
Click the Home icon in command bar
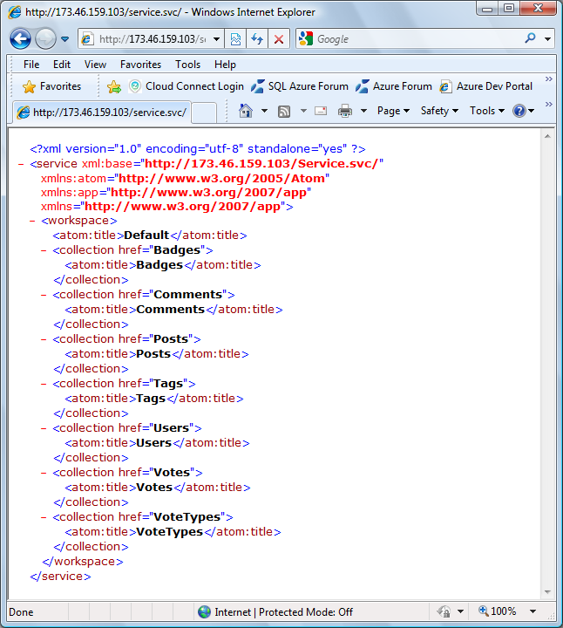tap(246, 111)
